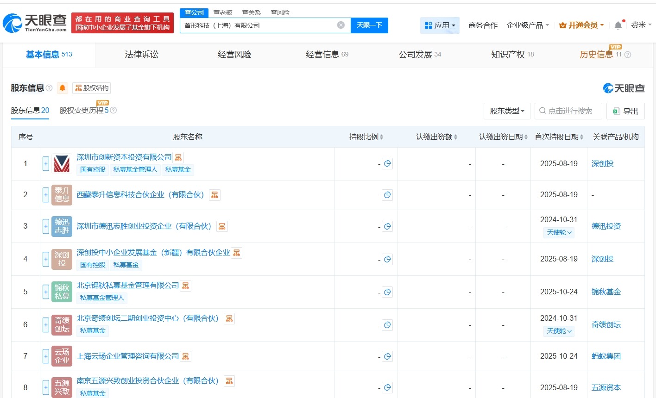The height and width of the screenshot is (398, 656).
Task: Open the 股权结构 equity structure viewer
Action: [91, 88]
